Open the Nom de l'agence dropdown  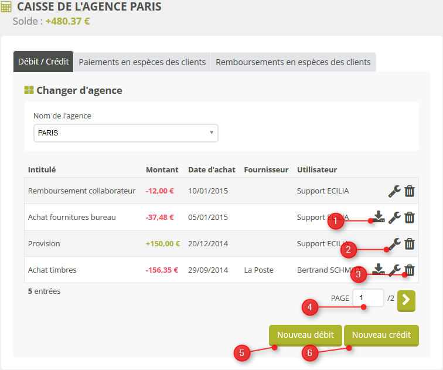(x=125, y=133)
